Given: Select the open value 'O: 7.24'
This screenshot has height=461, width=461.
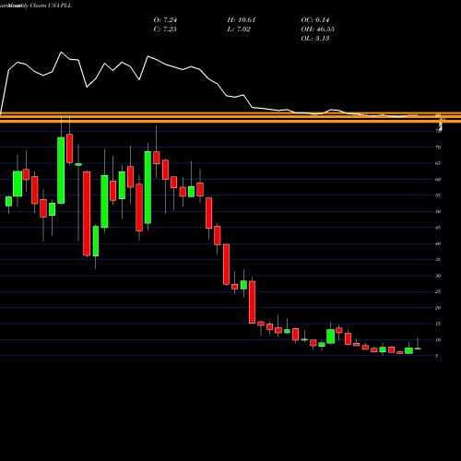Looking at the screenshot, I should coord(165,20).
